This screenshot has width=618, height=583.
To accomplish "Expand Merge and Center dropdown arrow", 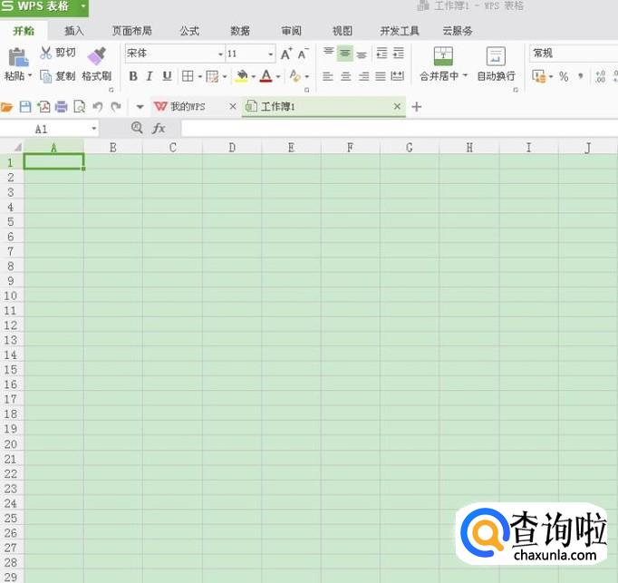I will coord(465,75).
